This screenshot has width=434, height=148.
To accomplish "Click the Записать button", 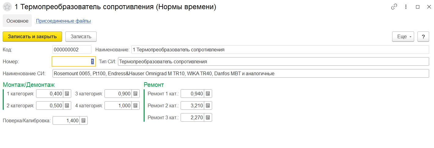I will (x=81, y=37).
